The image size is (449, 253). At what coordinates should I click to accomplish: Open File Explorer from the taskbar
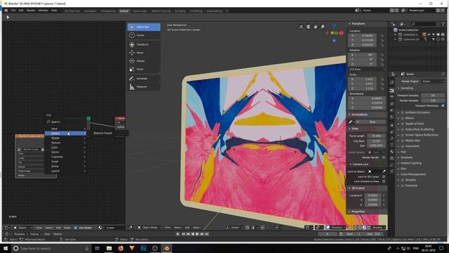pyautogui.click(x=109, y=248)
